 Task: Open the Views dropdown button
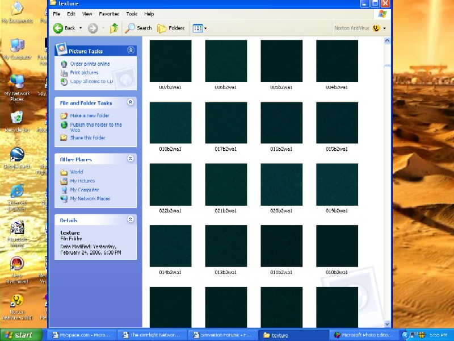click(200, 28)
